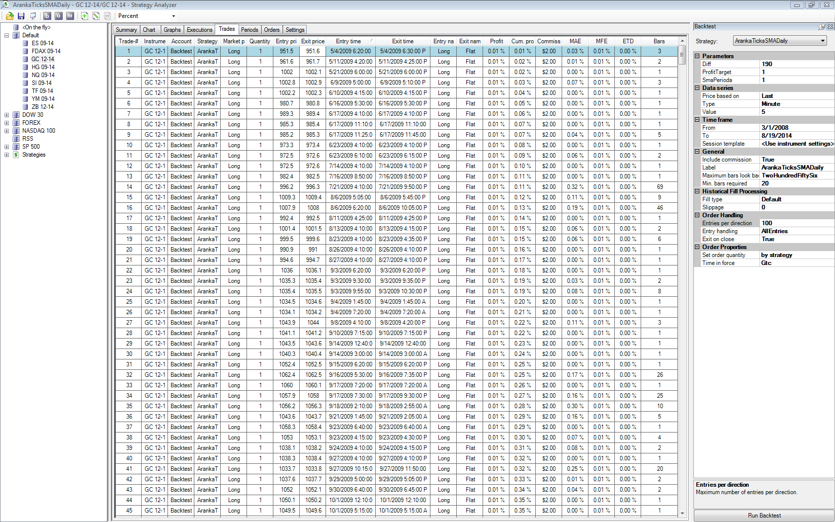Switch to the Chart tab

pos(149,30)
